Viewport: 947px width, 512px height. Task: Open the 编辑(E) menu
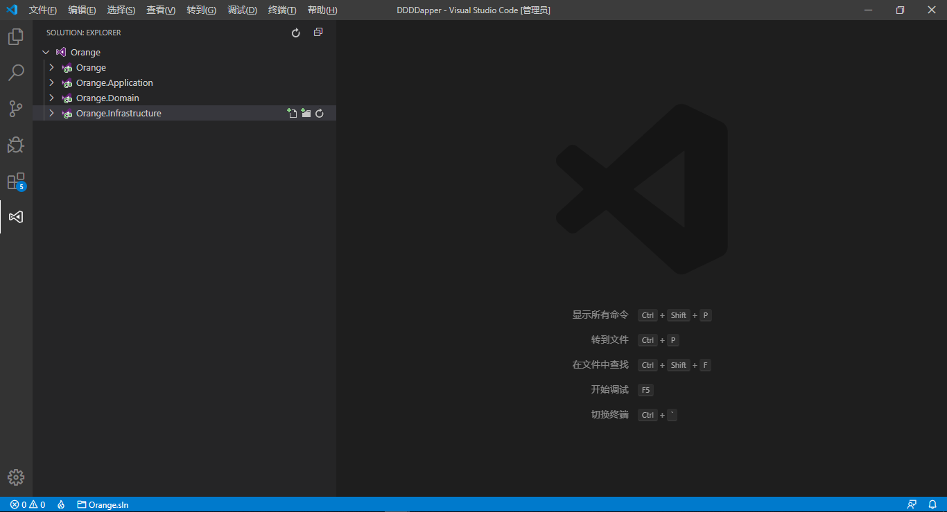point(82,10)
